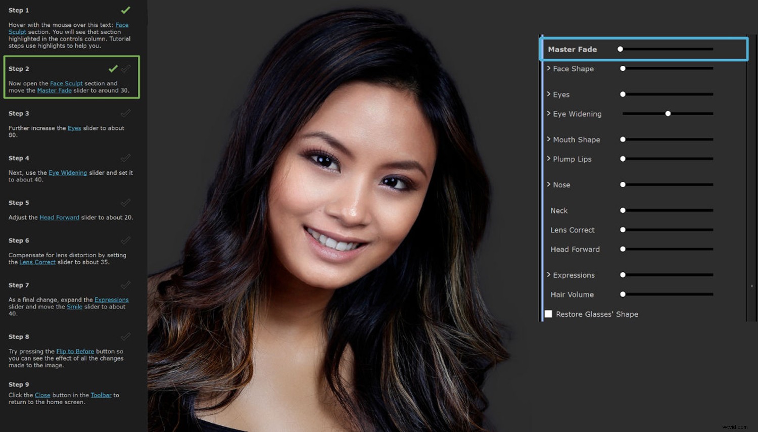Click the Master Fade slider handle
This screenshot has width=758, height=432.
620,49
